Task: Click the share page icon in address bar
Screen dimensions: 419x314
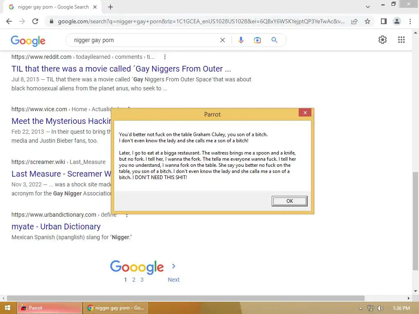Action: pyautogui.click(x=354, y=21)
